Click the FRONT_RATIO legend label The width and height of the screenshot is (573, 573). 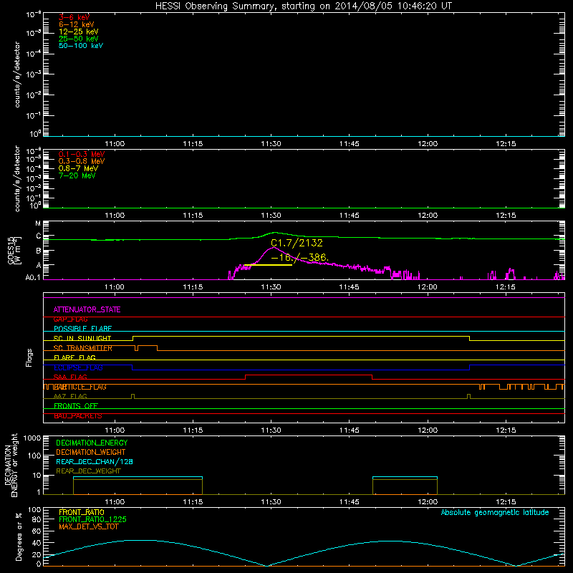point(81,512)
